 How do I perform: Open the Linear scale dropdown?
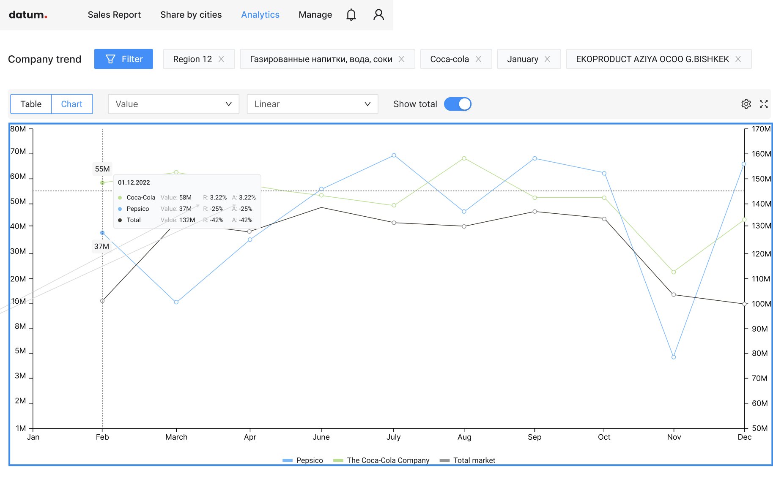click(x=312, y=104)
